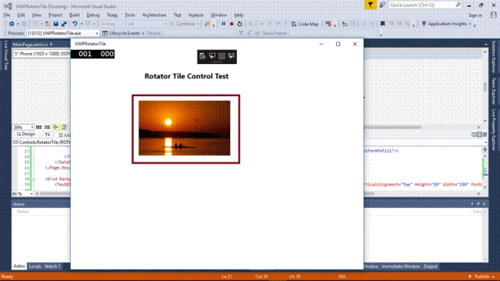Image resolution: width=500 pixels, height=281 pixels.
Task: Click Sign in link
Action: [x=475, y=15]
